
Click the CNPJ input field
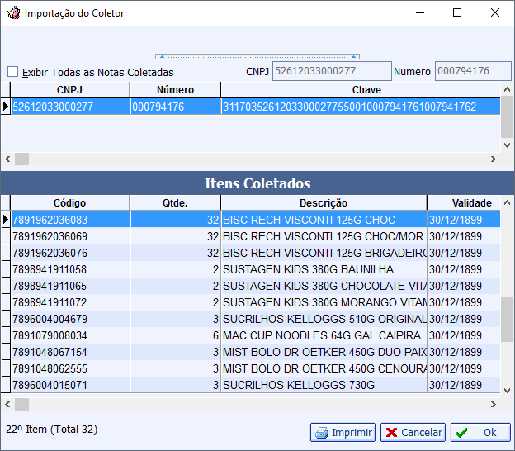[332, 71]
